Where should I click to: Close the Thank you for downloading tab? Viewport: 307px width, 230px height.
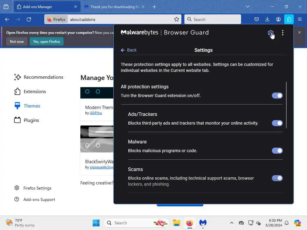tap(143, 7)
